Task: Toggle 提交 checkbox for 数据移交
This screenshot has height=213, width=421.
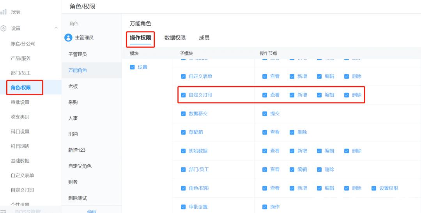Action: click(265, 114)
